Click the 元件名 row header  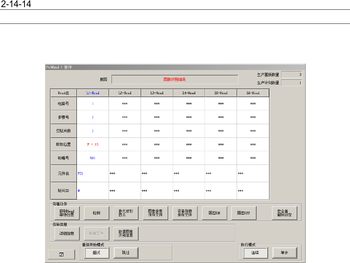[x=64, y=174]
